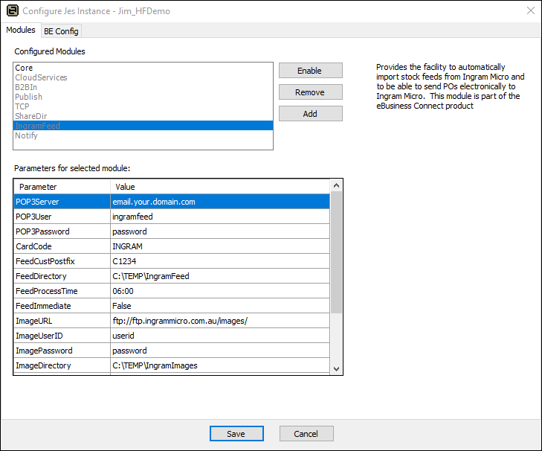Choose the Notify module in the list
The width and height of the screenshot is (542, 451).
click(26, 135)
